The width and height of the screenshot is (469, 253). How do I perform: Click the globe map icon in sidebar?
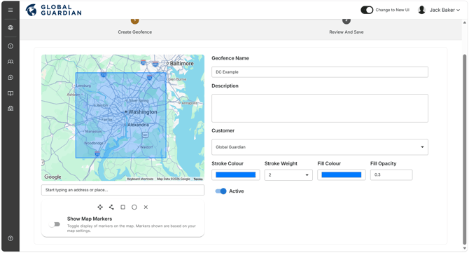tap(10, 28)
